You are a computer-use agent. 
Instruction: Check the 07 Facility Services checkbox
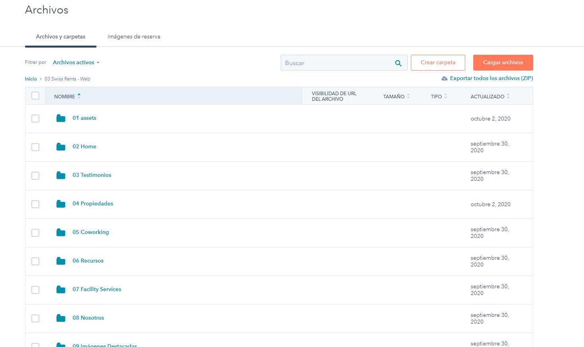click(35, 290)
